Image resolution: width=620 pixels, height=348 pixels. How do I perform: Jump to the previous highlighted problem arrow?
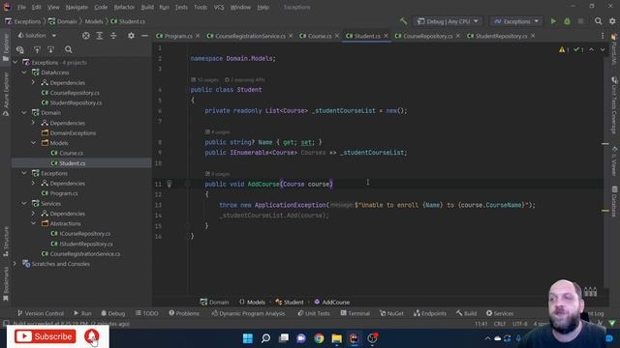point(592,49)
